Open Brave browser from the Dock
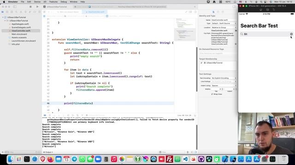 pyautogui.click(x=42, y=159)
